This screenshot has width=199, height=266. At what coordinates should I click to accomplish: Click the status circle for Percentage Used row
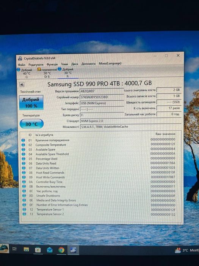(24, 159)
